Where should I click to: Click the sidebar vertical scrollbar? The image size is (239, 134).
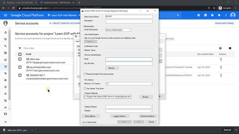[10, 66]
